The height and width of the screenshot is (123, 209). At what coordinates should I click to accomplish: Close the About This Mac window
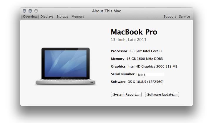pos(24,11)
